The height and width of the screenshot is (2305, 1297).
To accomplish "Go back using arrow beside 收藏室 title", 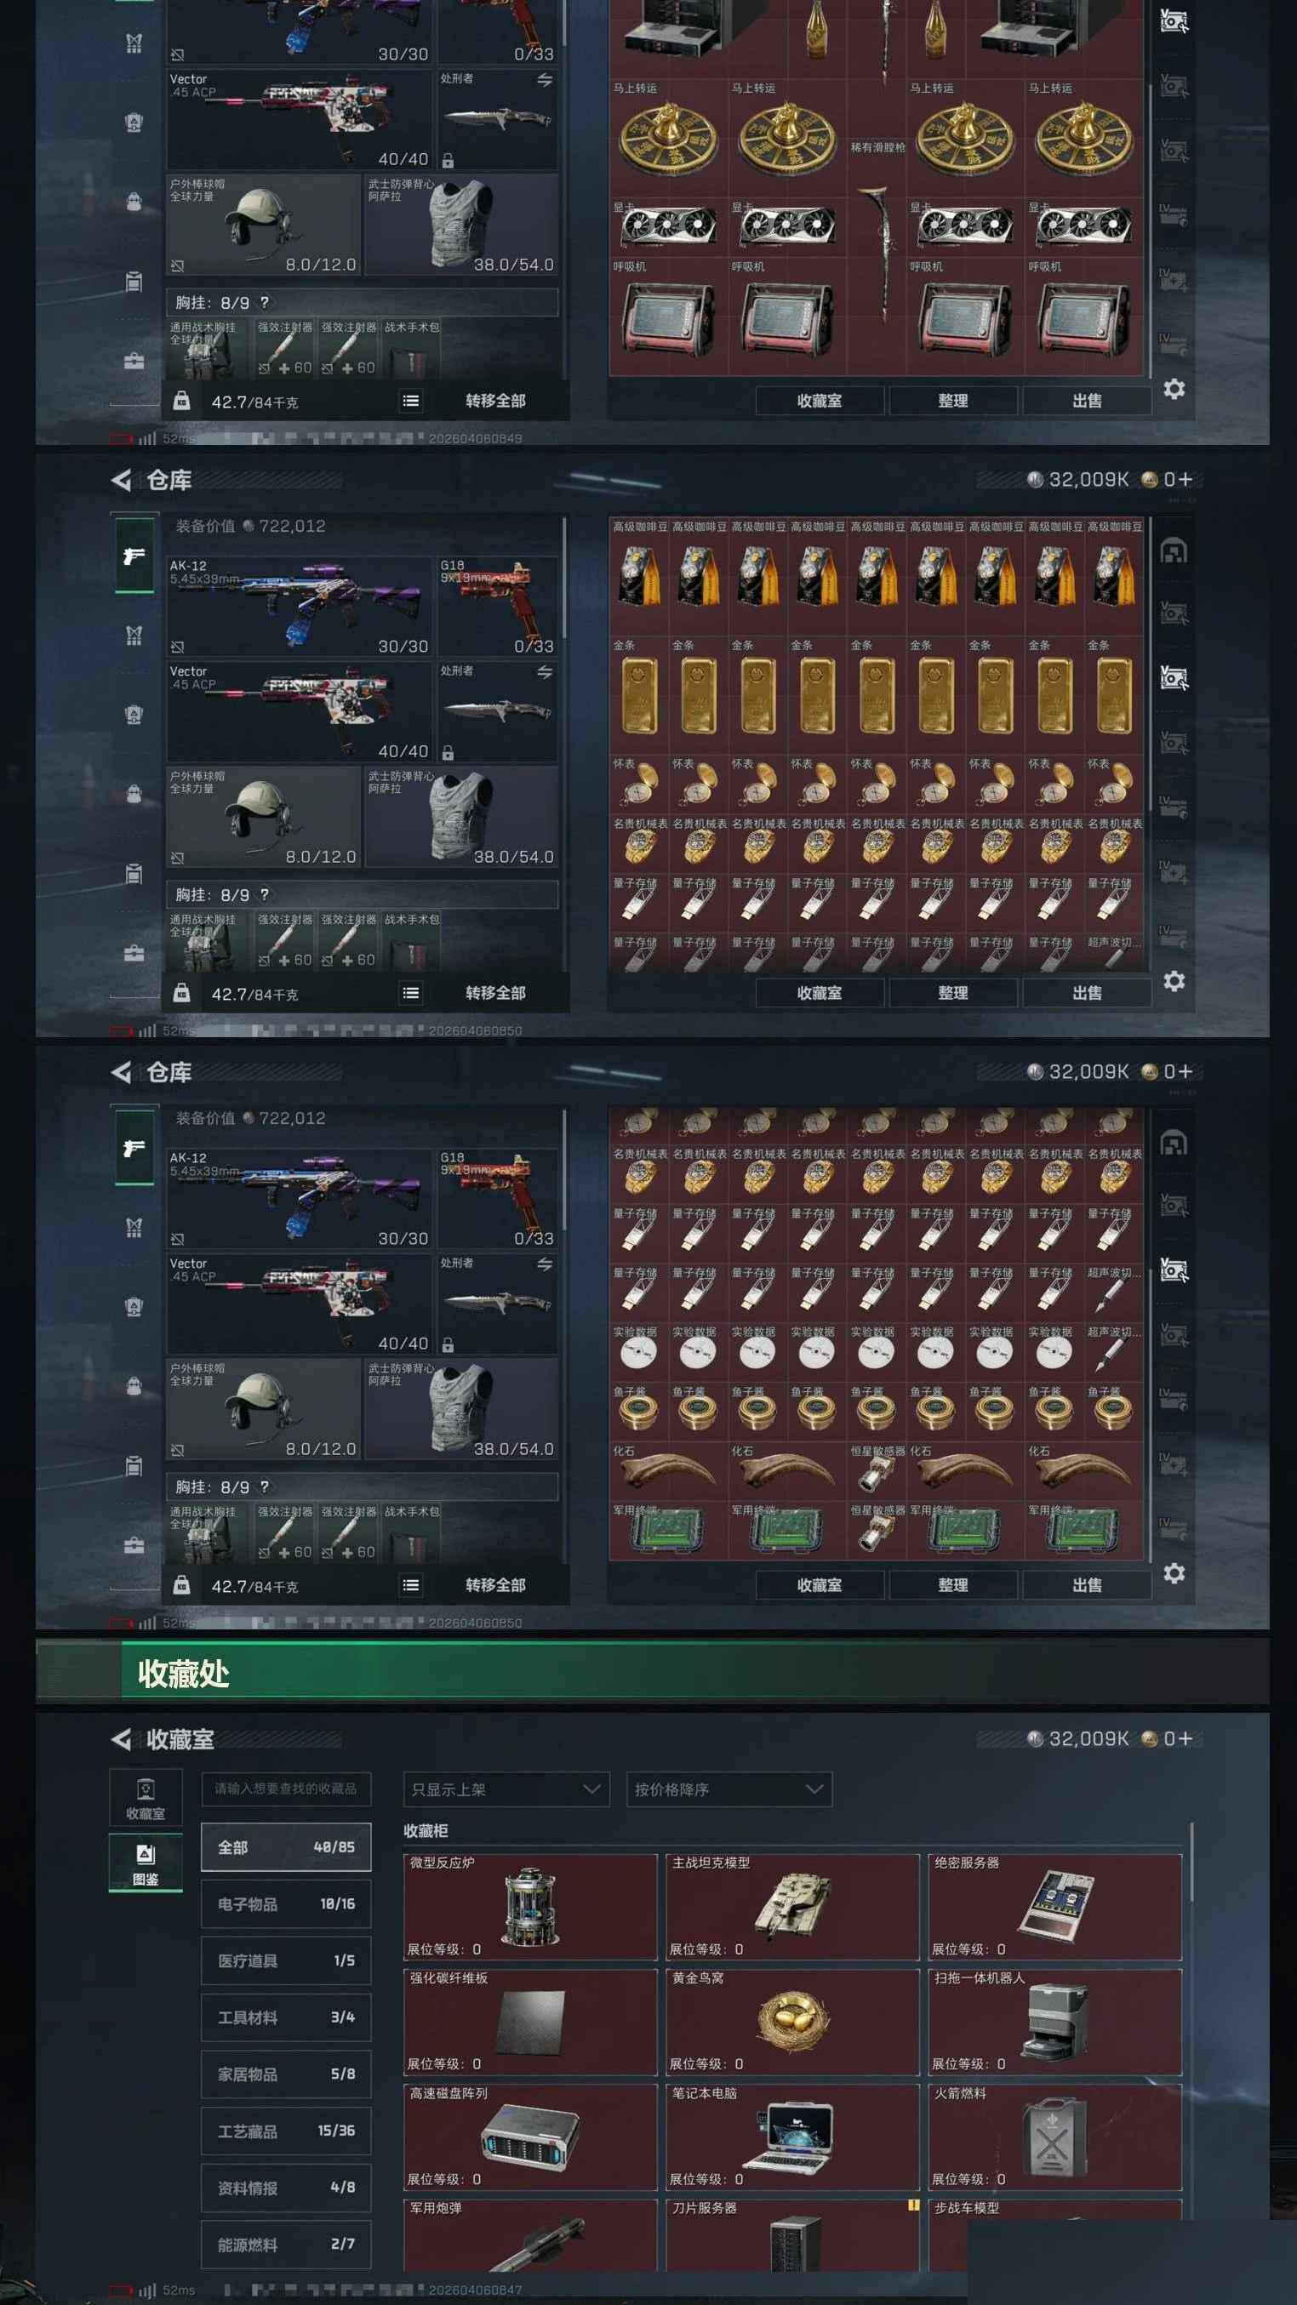I will coord(121,1738).
